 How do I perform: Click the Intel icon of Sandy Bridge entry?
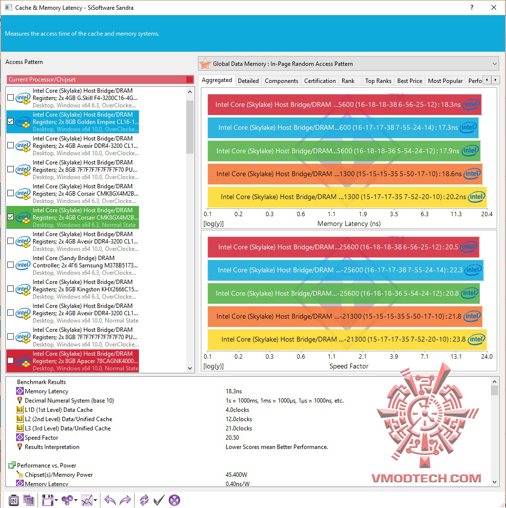23,265
